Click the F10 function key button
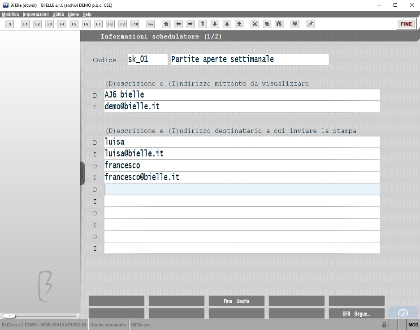 (135, 24)
